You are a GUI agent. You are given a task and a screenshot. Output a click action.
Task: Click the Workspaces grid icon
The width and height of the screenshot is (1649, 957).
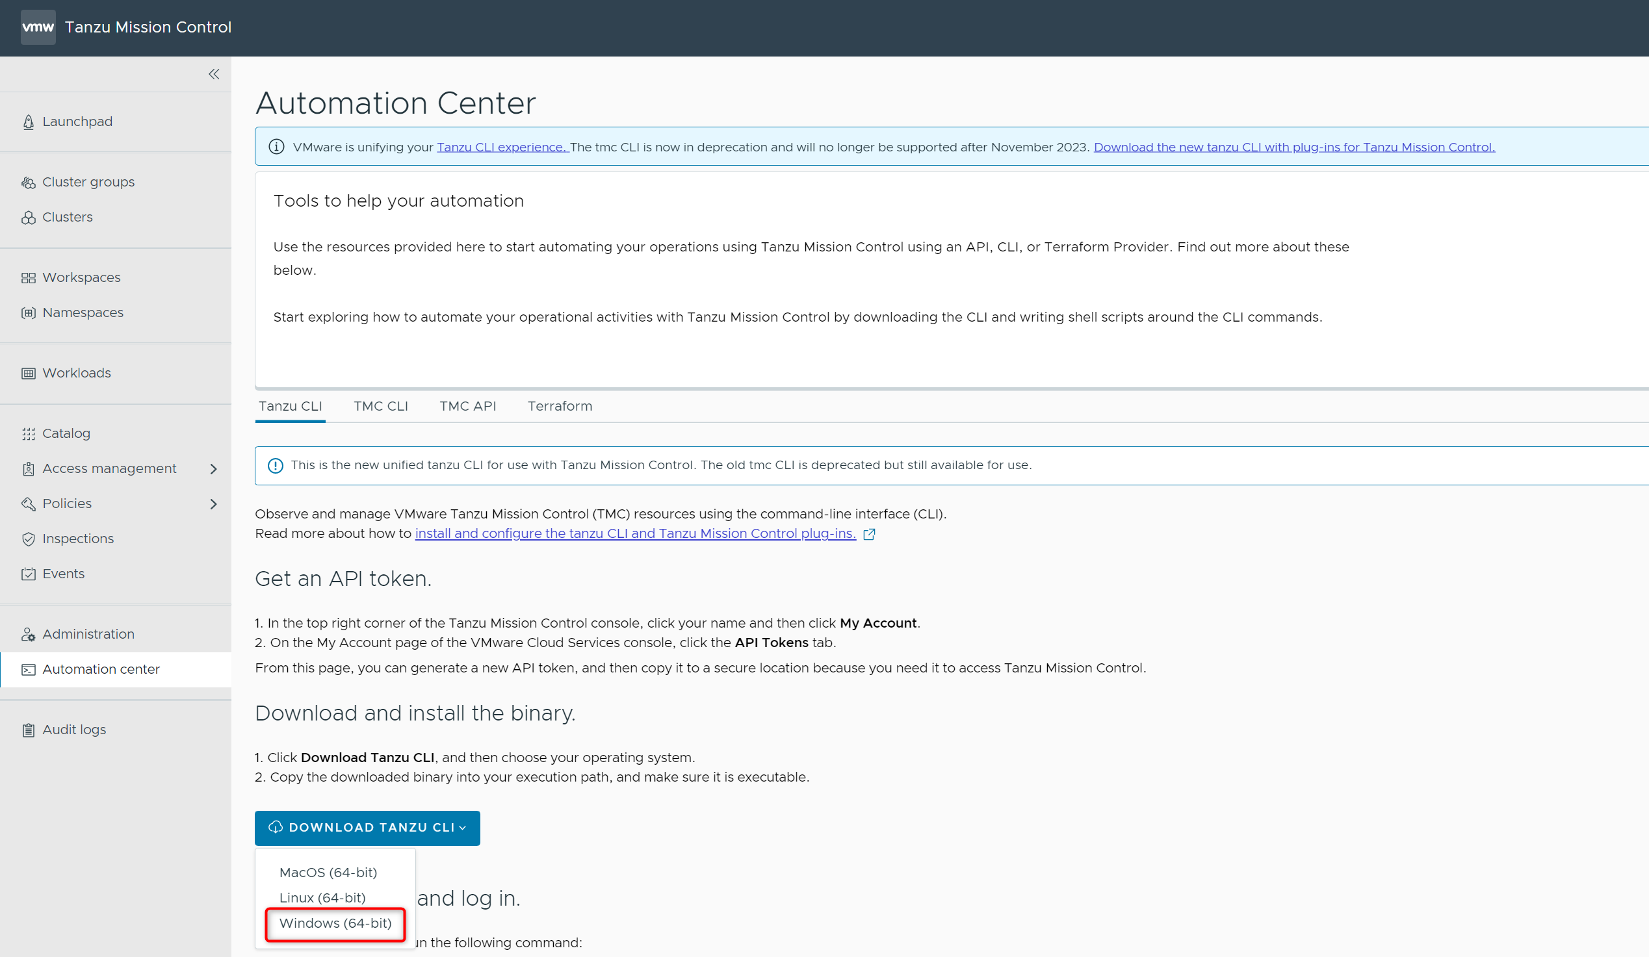point(28,278)
